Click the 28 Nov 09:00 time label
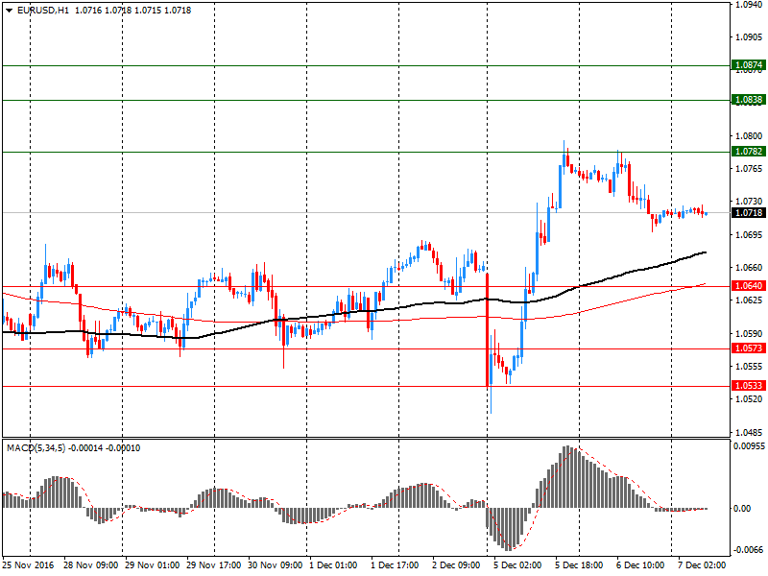Viewport: 768px width, 576px height. [x=90, y=565]
